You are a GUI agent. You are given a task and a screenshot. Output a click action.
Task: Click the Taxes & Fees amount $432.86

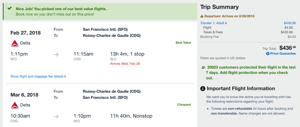pyautogui.click(x=287, y=32)
